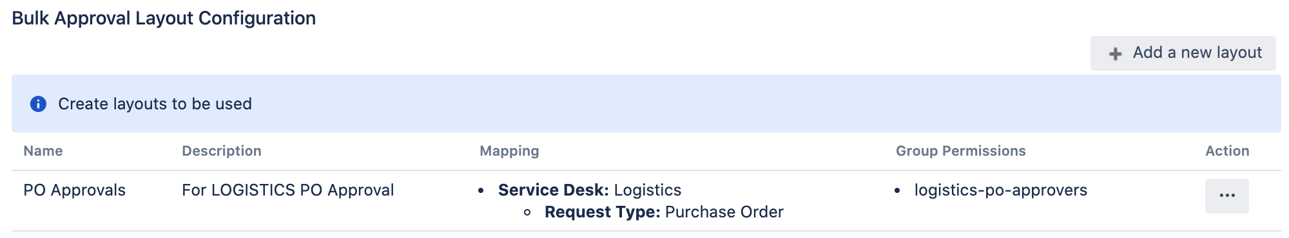Click the Create layouts to be used message
Image resolution: width=1289 pixels, height=238 pixels.
click(155, 104)
